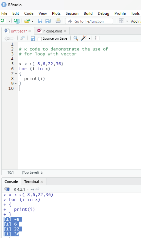The height and width of the screenshot is (238, 141).
Task: Click the Print current file icon
Action: tap(58, 21)
